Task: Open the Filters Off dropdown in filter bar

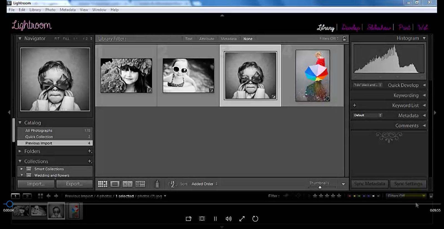Action: (329, 39)
